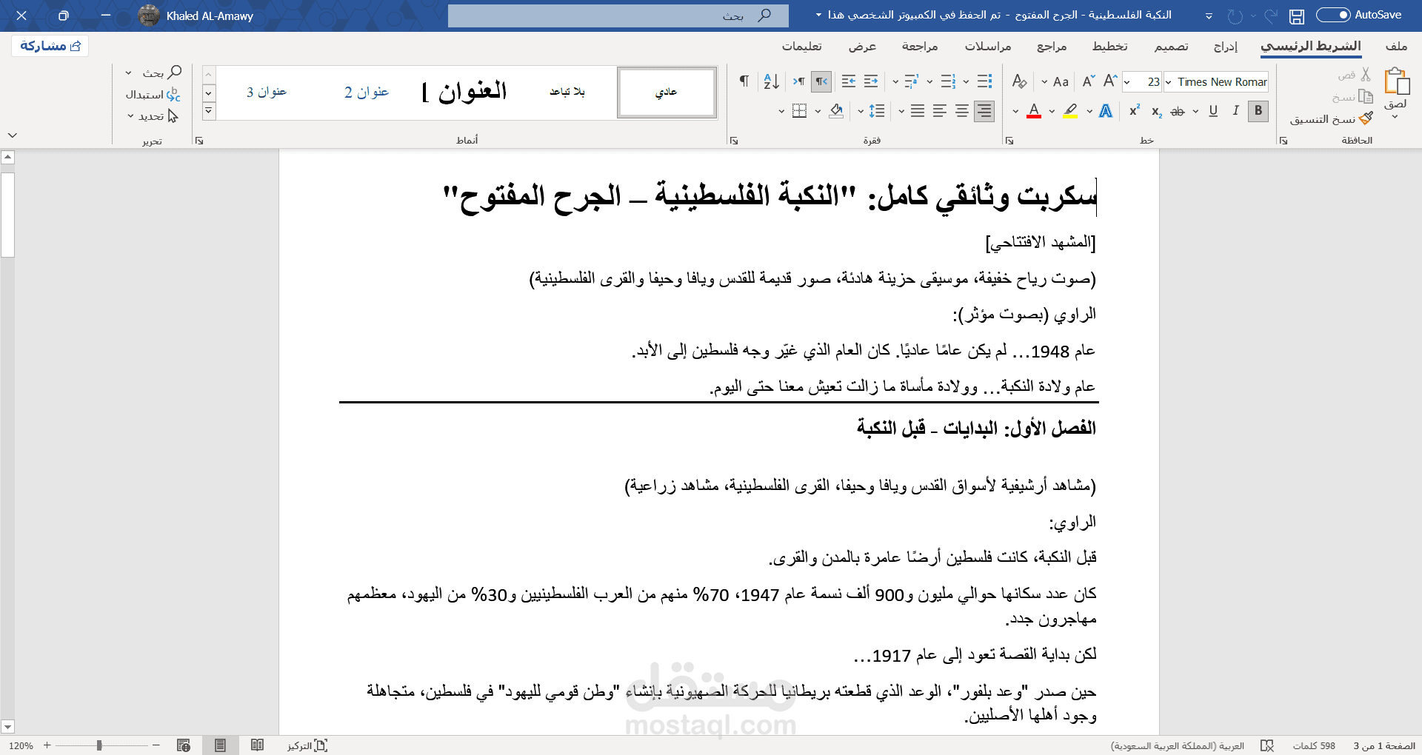Open the View (عرض) tab
This screenshot has height=755, width=1422.
click(x=863, y=46)
